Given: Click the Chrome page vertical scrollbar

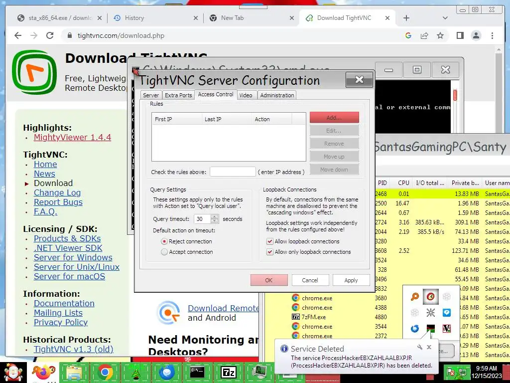Looking at the screenshot, I should tap(499, 202).
